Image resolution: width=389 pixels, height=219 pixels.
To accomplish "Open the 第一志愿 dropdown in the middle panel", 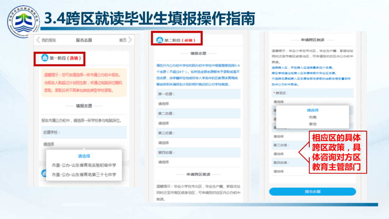I will (x=198, y=104).
